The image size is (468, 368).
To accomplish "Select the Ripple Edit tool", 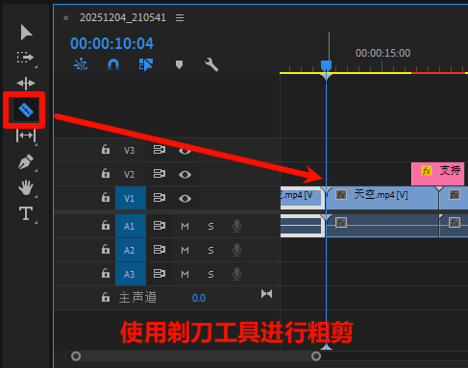I will click(x=26, y=84).
